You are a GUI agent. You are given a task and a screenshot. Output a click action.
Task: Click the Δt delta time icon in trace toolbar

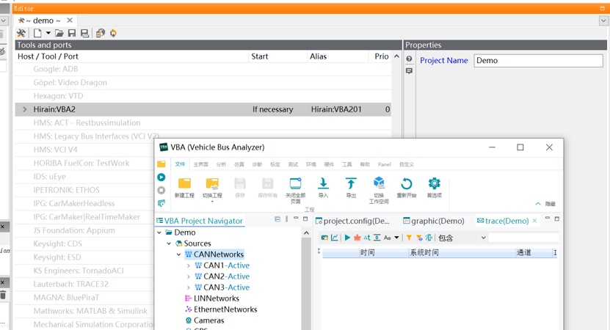point(367,238)
